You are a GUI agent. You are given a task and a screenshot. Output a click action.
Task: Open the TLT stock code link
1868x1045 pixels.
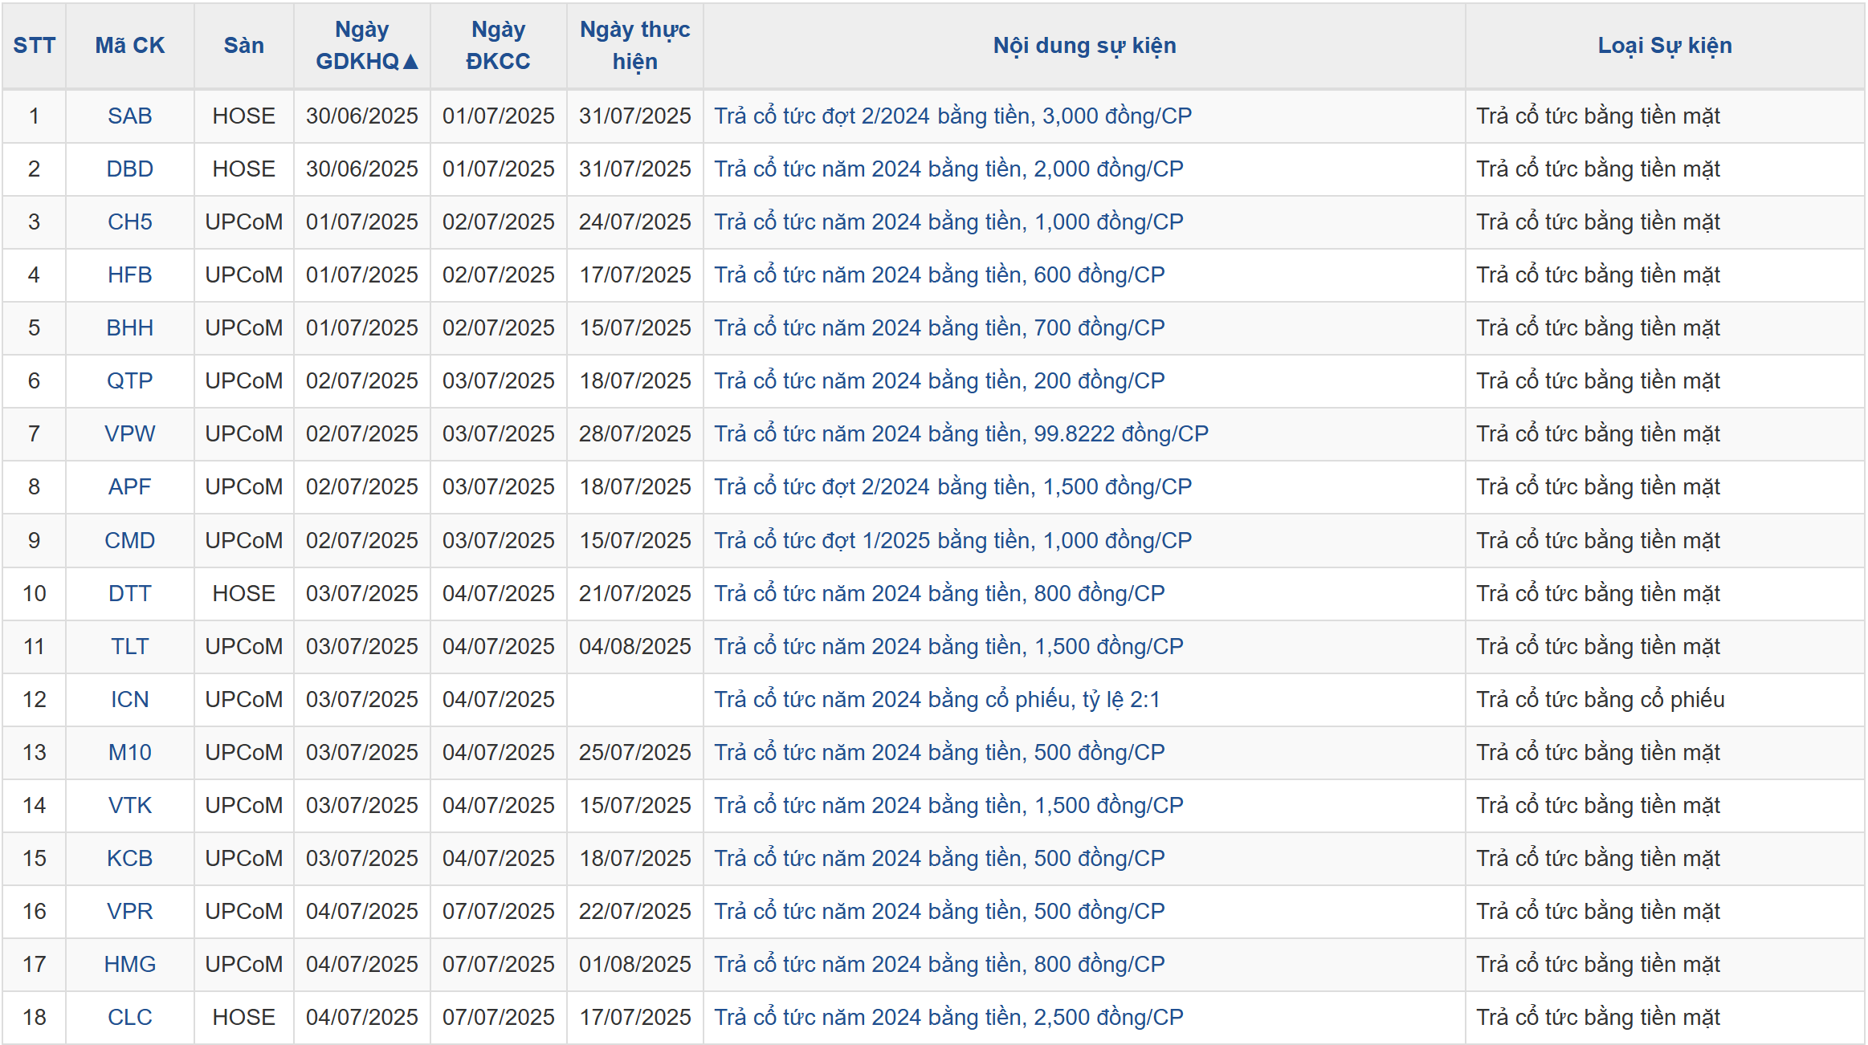tap(129, 647)
